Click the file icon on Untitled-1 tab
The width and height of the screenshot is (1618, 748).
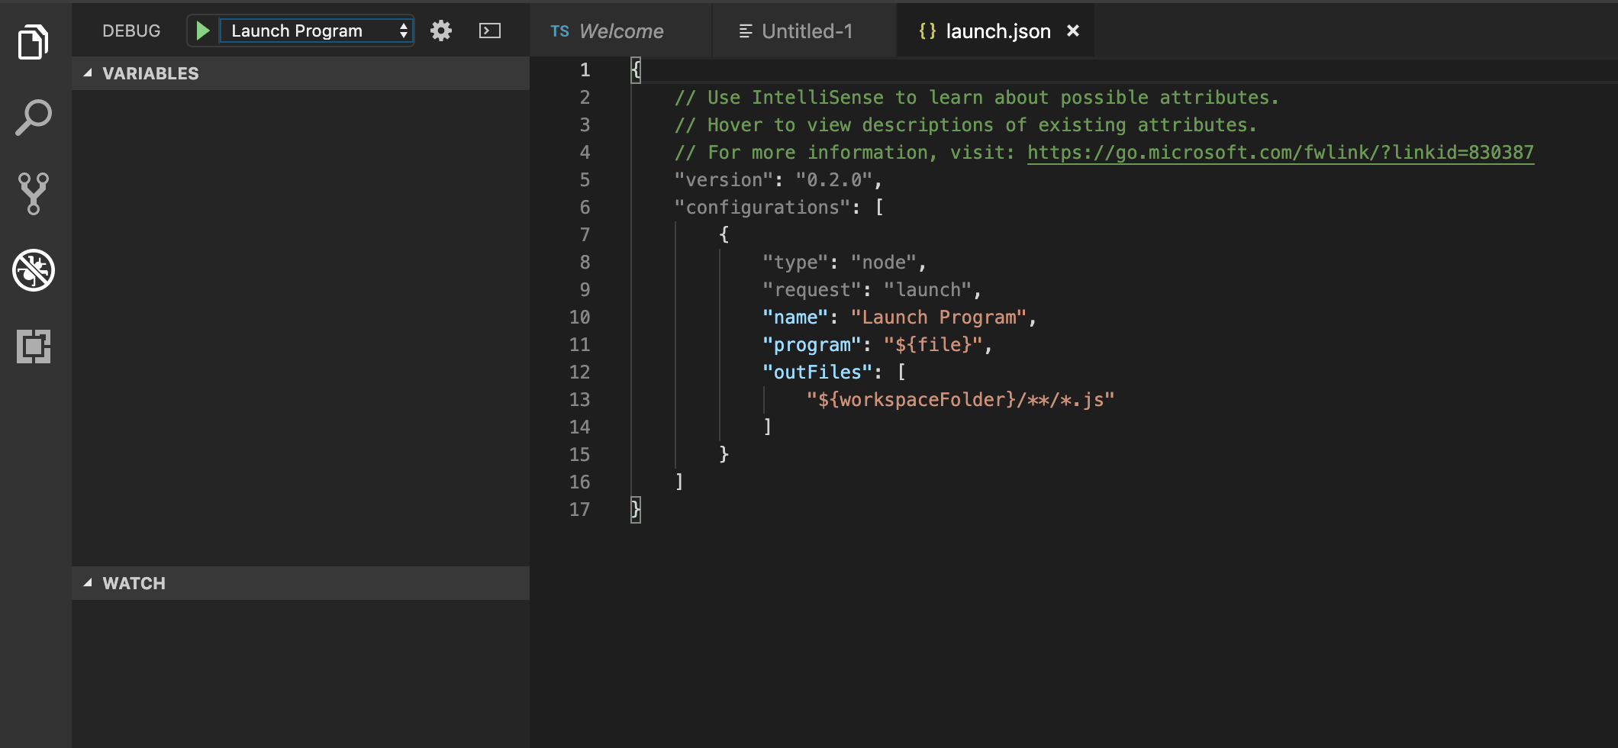(x=746, y=31)
